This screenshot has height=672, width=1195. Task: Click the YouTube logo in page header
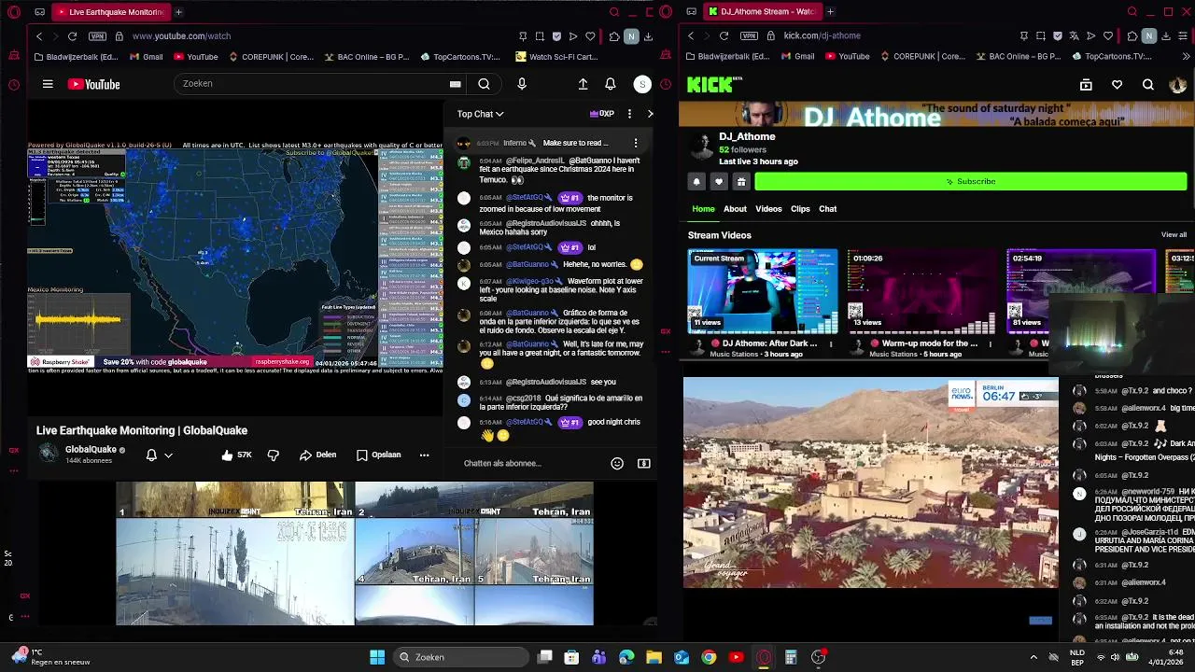[x=93, y=84]
